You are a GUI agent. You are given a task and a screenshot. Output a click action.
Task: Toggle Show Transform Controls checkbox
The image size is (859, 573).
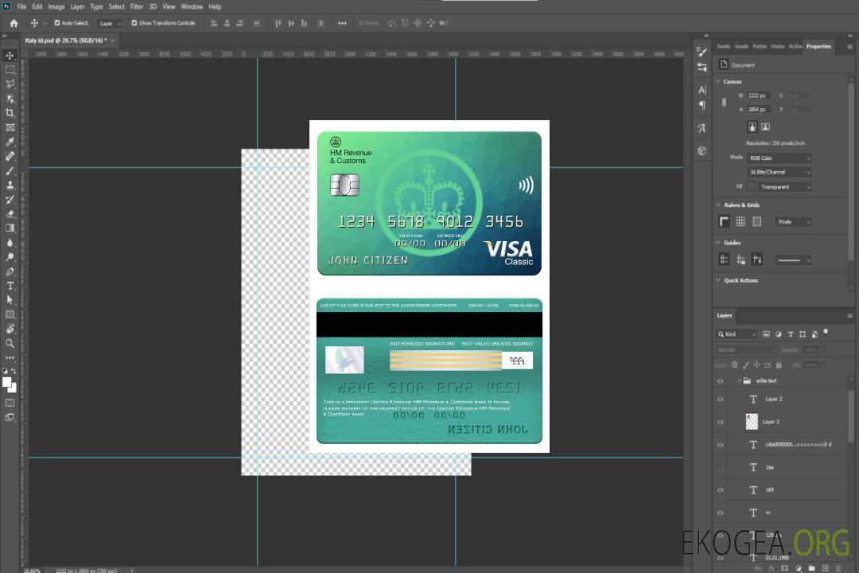click(134, 23)
